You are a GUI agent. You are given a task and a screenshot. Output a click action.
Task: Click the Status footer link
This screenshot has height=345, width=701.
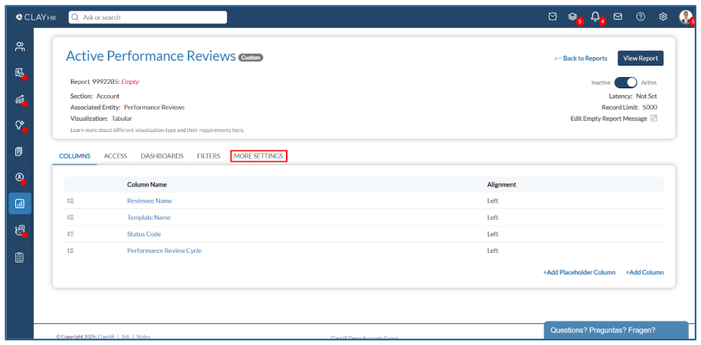143,337
